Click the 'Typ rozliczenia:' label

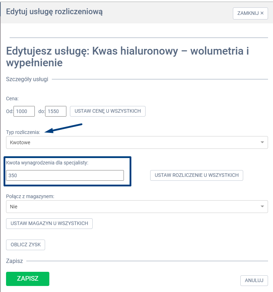[23, 133]
